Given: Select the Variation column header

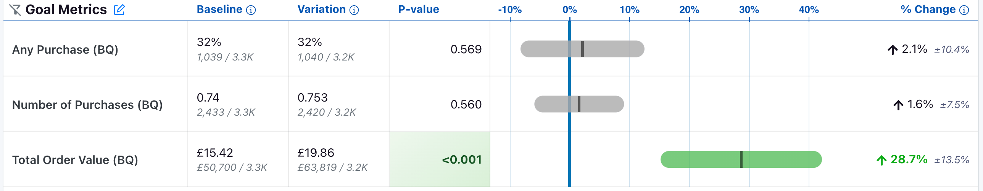Looking at the screenshot, I should (321, 10).
